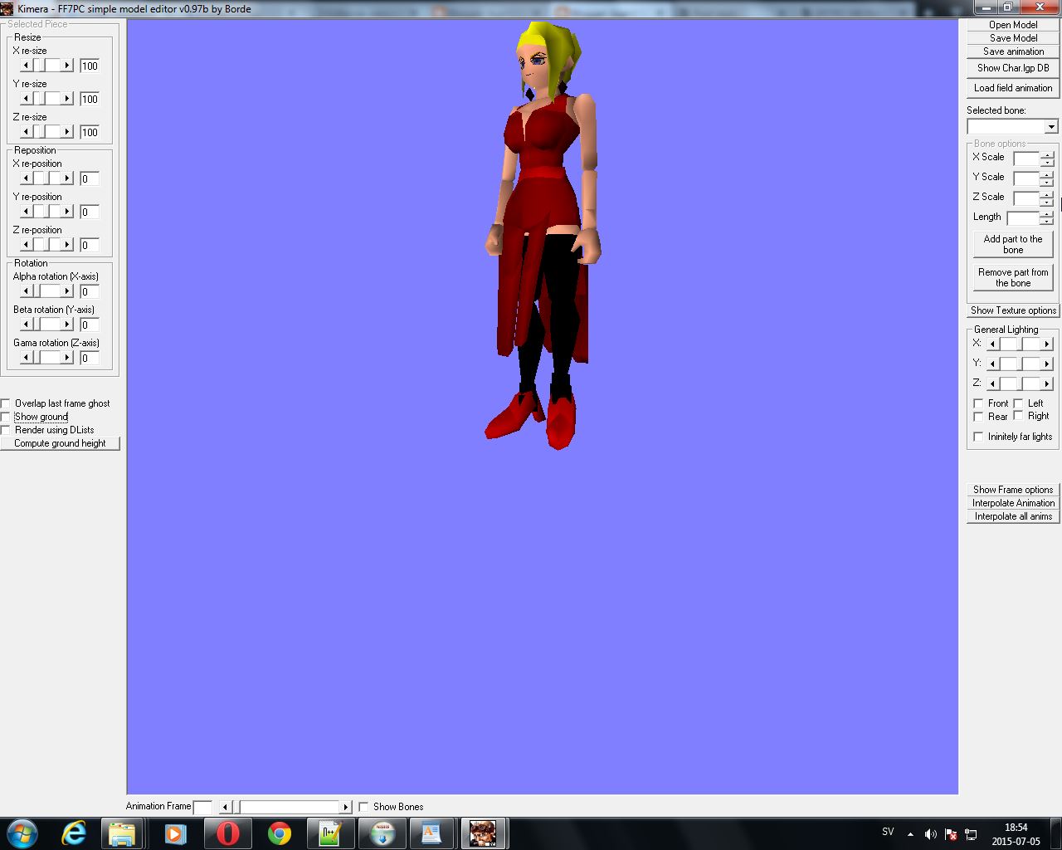Open Windows Media Player from taskbar
Viewport: 1062px width, 850px height.
click(173, 833)
